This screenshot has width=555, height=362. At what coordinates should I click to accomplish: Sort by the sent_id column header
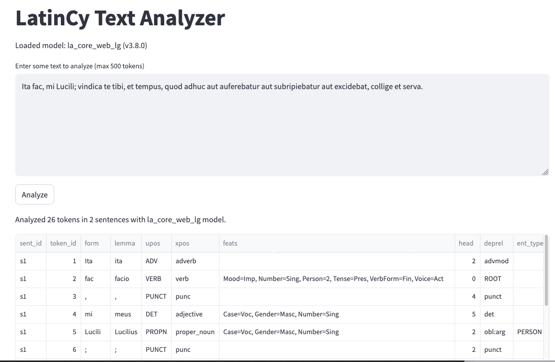31,244
